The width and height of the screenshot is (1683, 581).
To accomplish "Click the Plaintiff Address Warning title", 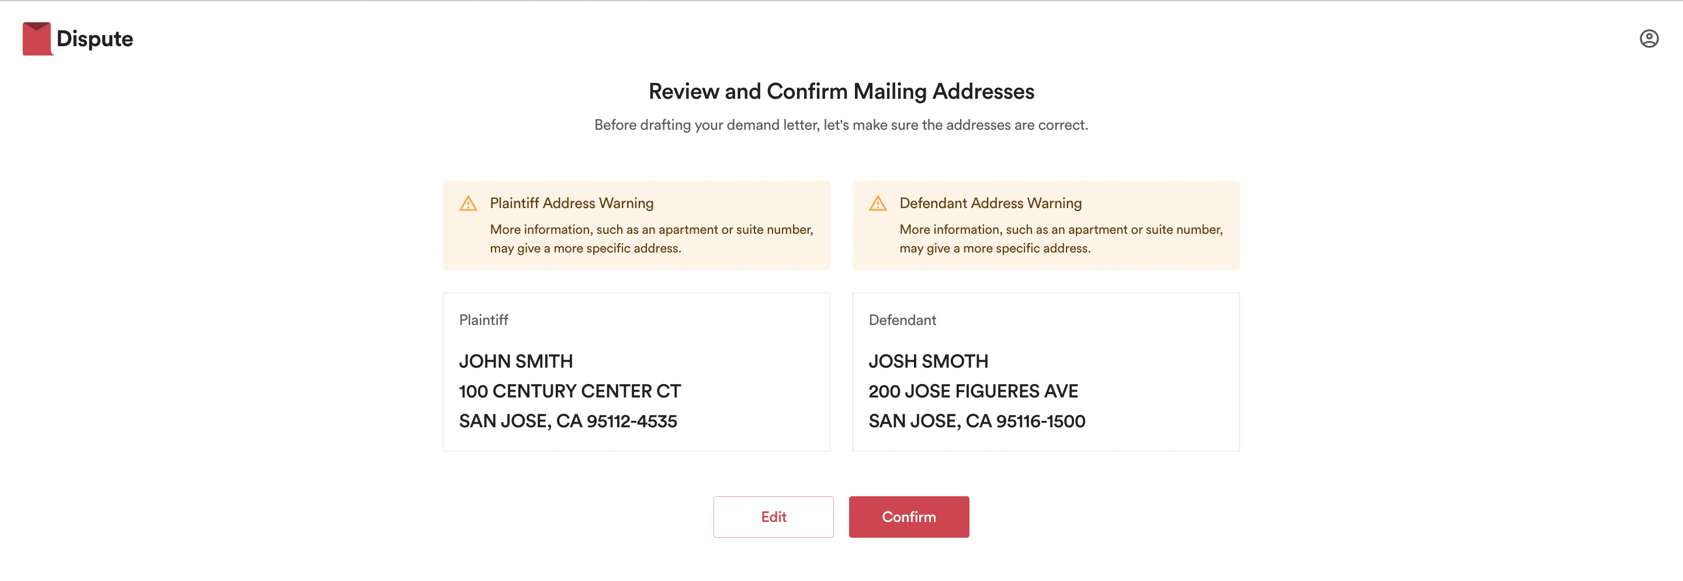I will click(x=572, y=203).
